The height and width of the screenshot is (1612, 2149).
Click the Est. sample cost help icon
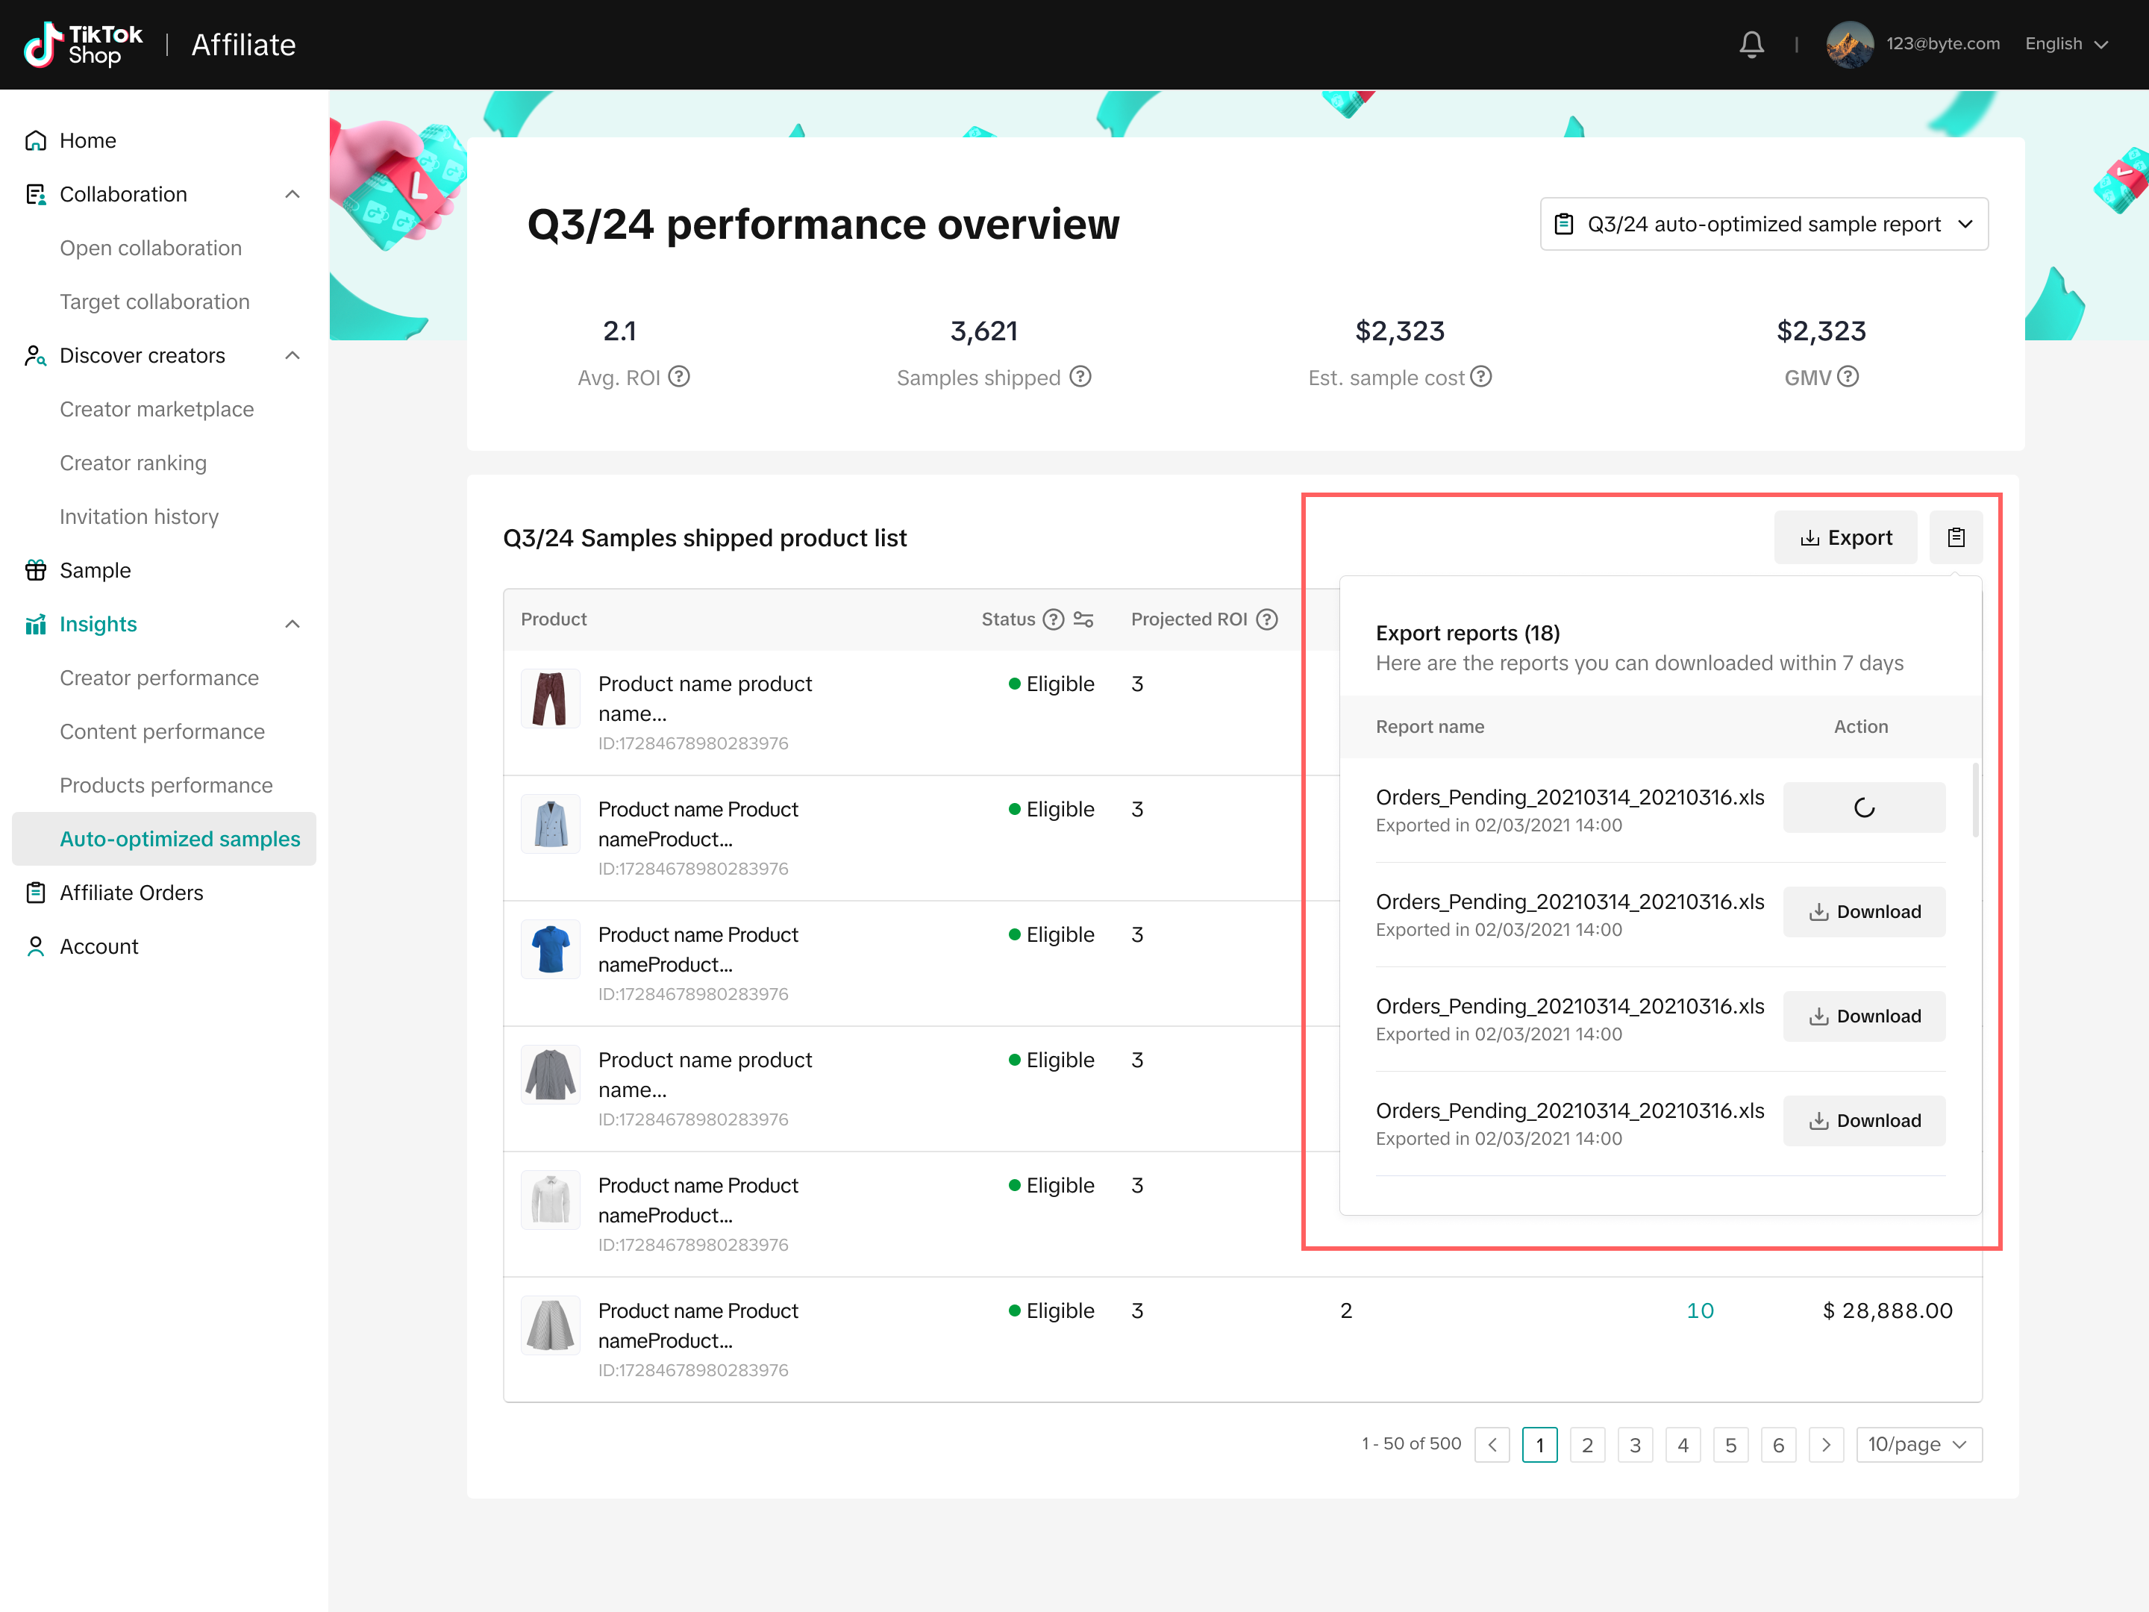(x=1480, y=377)
